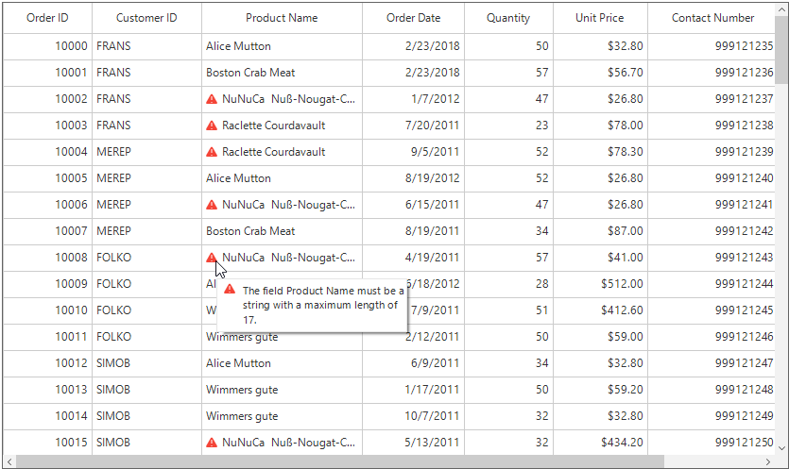Click the Order Date cell 9/5/2011

[413, 152]
